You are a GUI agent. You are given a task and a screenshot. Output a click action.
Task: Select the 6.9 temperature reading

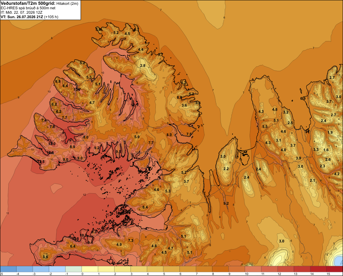[x=303, y=99]
